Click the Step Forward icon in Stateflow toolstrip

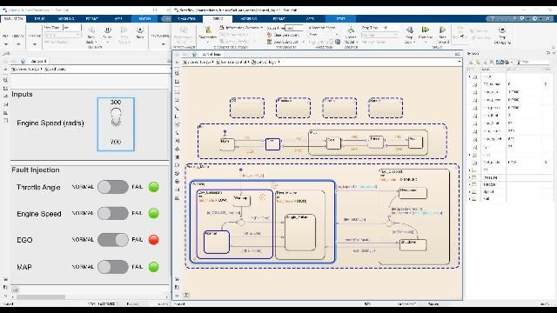click(442, 30)
